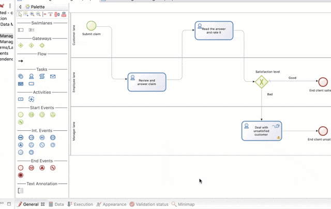Select the Satisfaction level gateway diamond
The width and height of the screenshot is (331, 209).
coord(262,81)
